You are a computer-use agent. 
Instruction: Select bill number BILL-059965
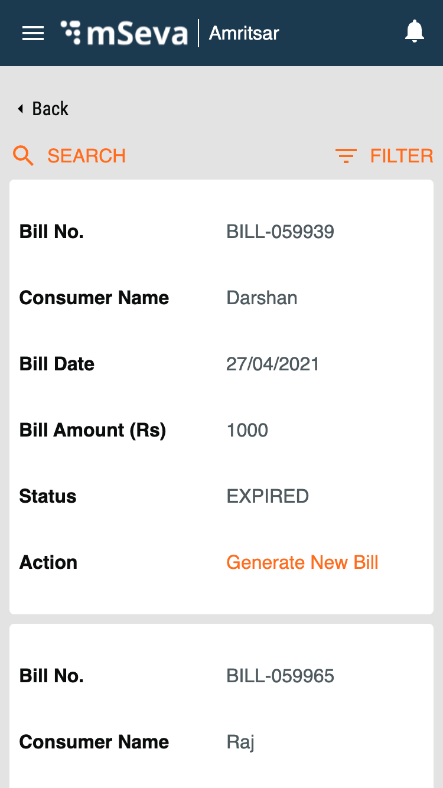[281, 676]
